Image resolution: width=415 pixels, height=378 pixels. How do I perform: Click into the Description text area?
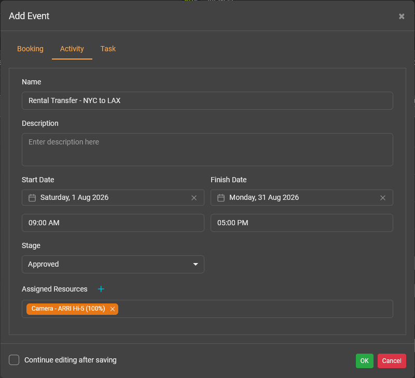coord(208,150)
